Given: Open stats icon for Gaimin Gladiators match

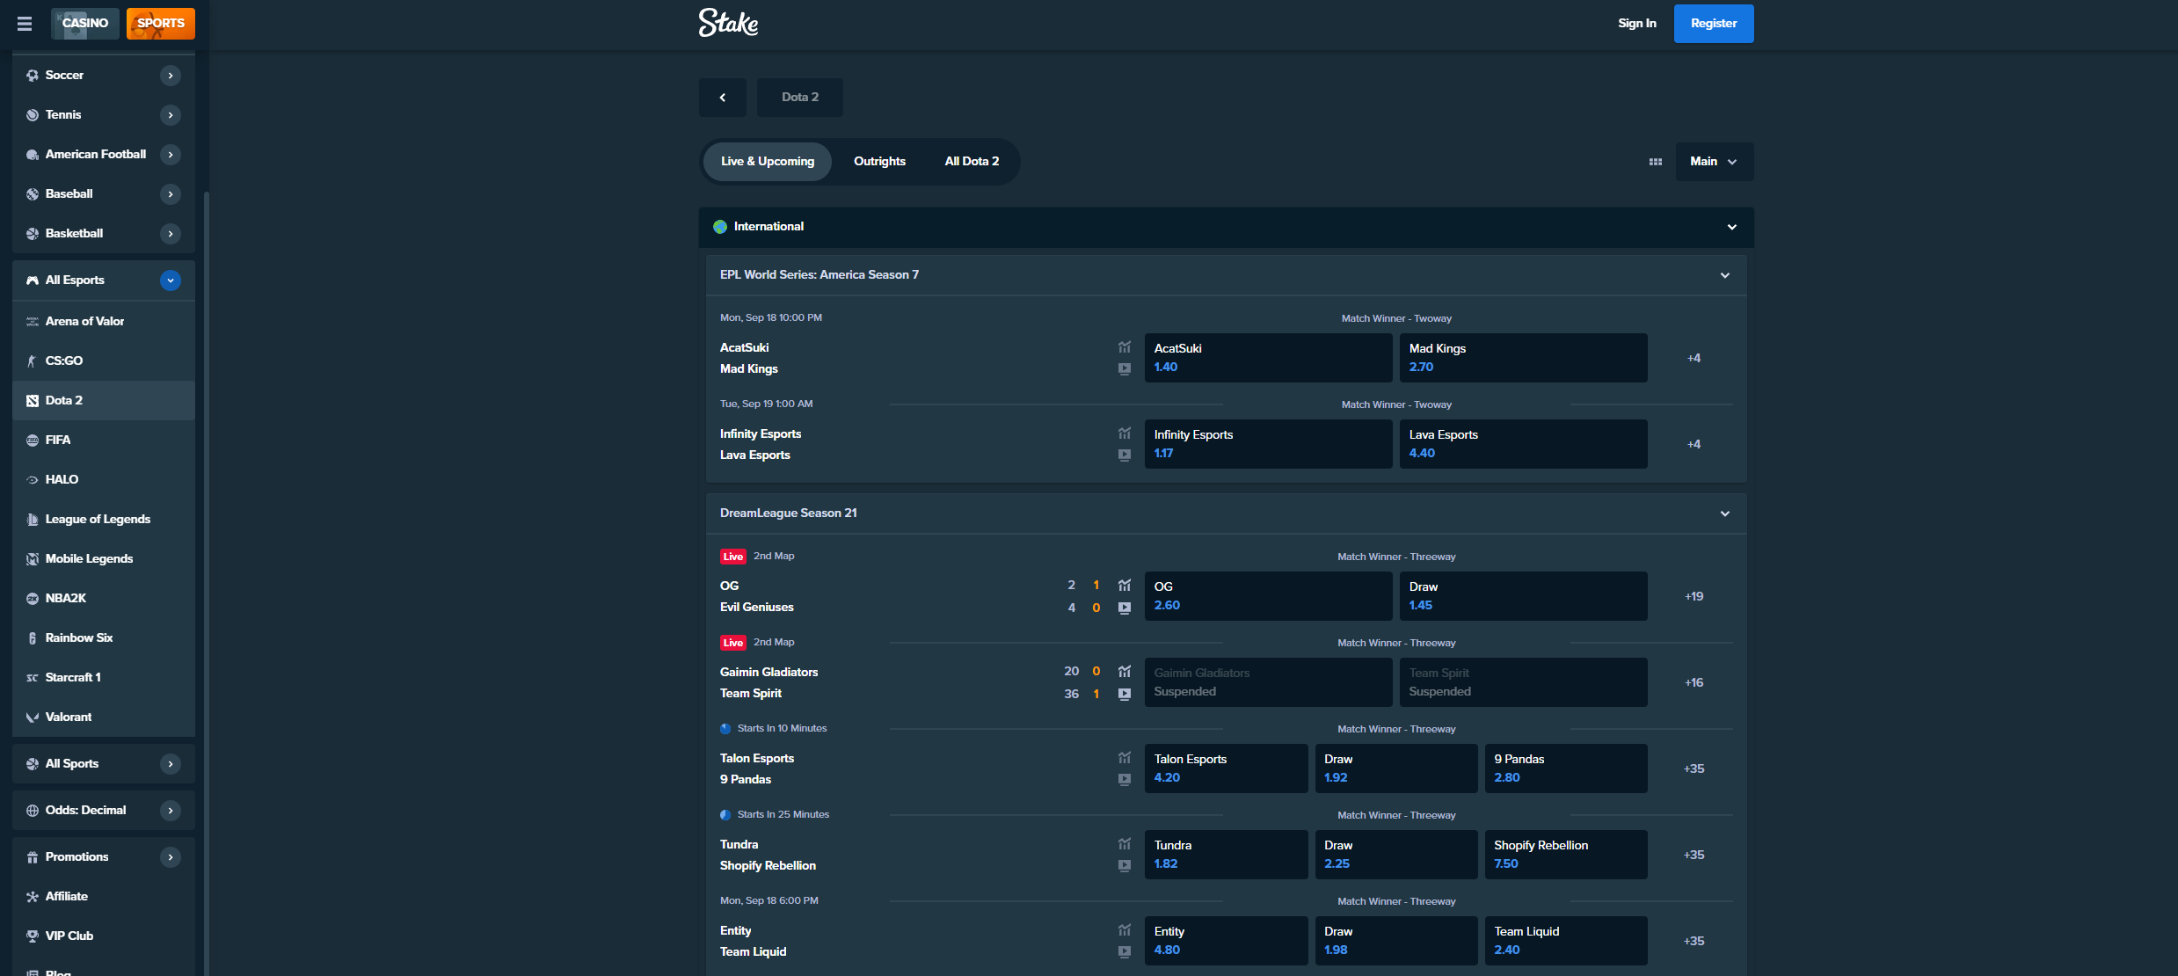Looking at the screenshot, I should click(x=1125, y=672).
